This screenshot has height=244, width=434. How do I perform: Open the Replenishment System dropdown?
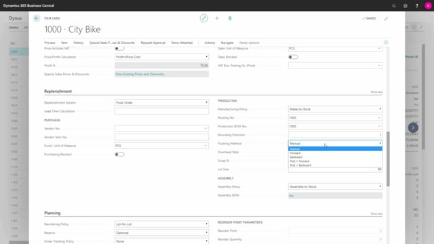tap(161, 102)
